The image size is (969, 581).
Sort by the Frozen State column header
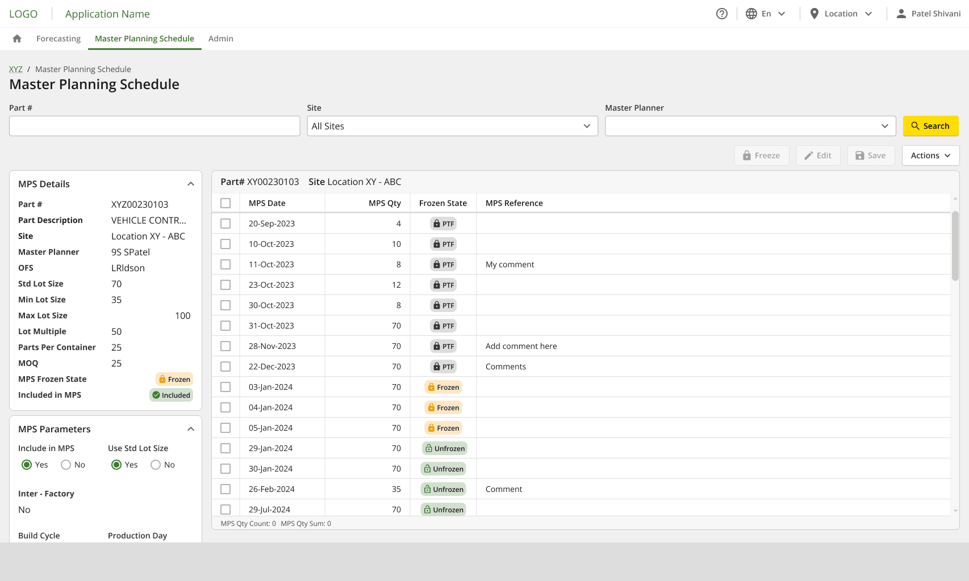pos(443,203)
